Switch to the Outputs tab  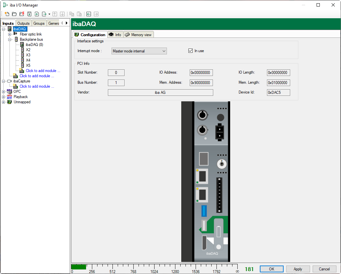tap(23, 23)
